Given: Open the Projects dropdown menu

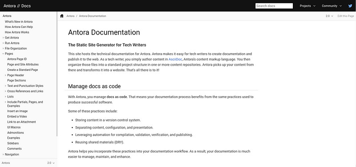Looking at the screenshot, I should [307, 6].
